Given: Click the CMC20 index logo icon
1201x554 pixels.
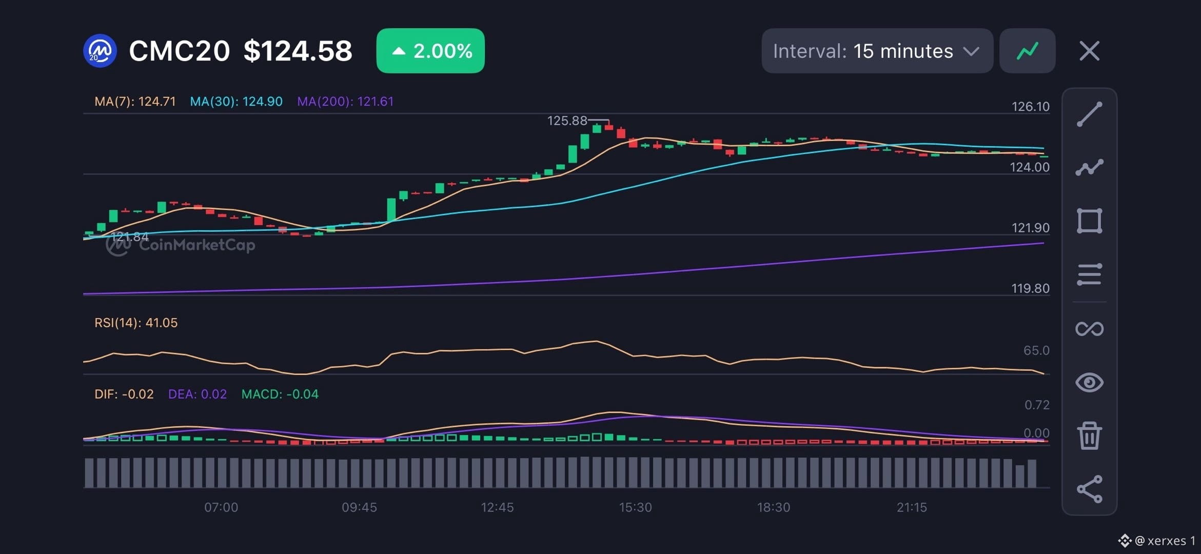Looking at the screenshot, I should click(100, 51).
